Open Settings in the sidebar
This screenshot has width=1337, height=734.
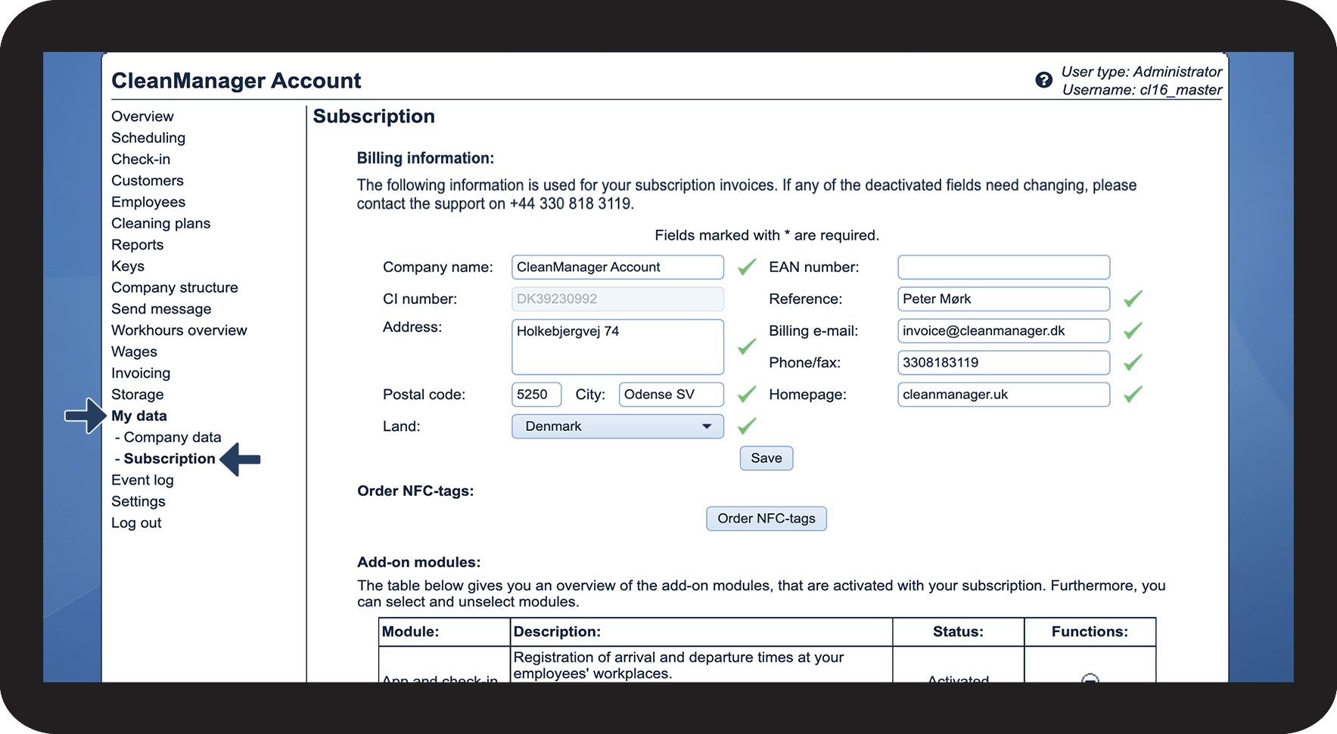point(138,501)
